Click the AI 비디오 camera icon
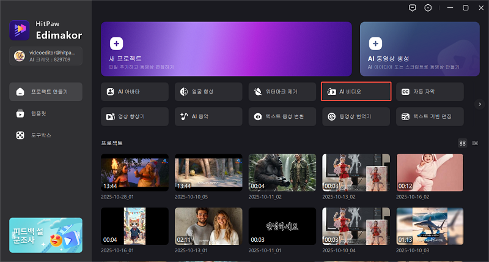Screen dimensions: 489x262 point(331,91)
